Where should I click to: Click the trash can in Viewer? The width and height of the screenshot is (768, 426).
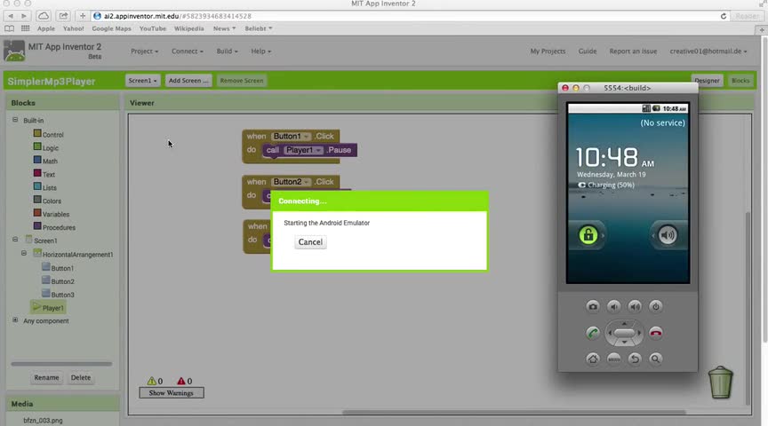pos(721,382)
